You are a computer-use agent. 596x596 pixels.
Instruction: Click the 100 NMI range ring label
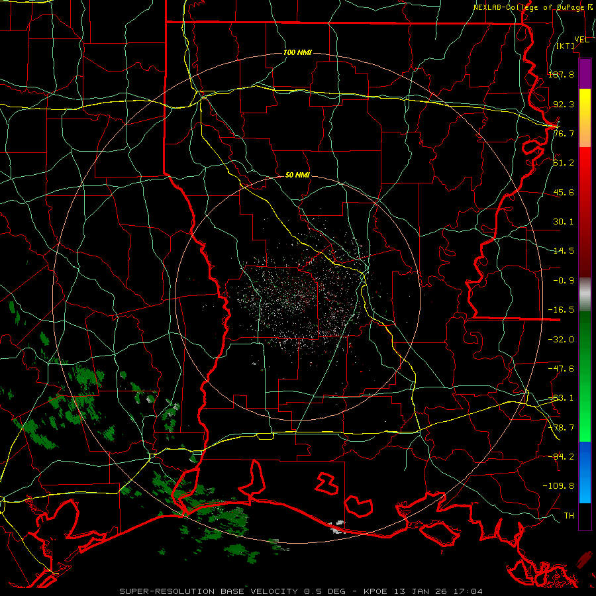[297, 52]
